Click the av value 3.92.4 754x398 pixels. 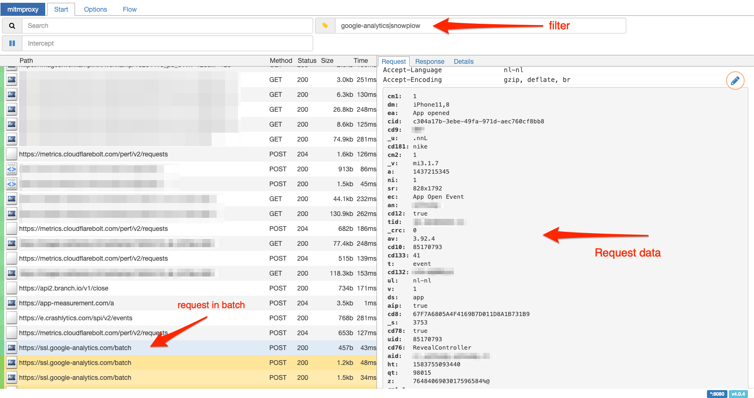coord(424,239)
